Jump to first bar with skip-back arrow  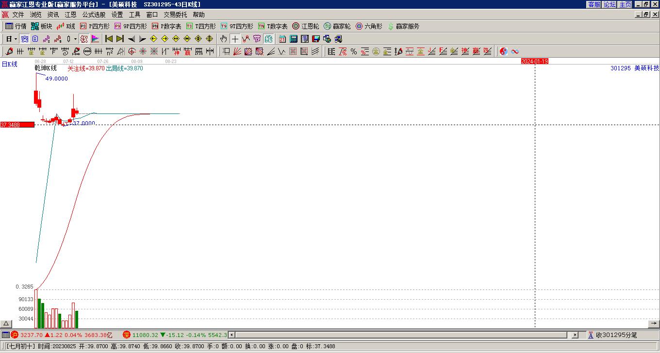pos(109,39)
